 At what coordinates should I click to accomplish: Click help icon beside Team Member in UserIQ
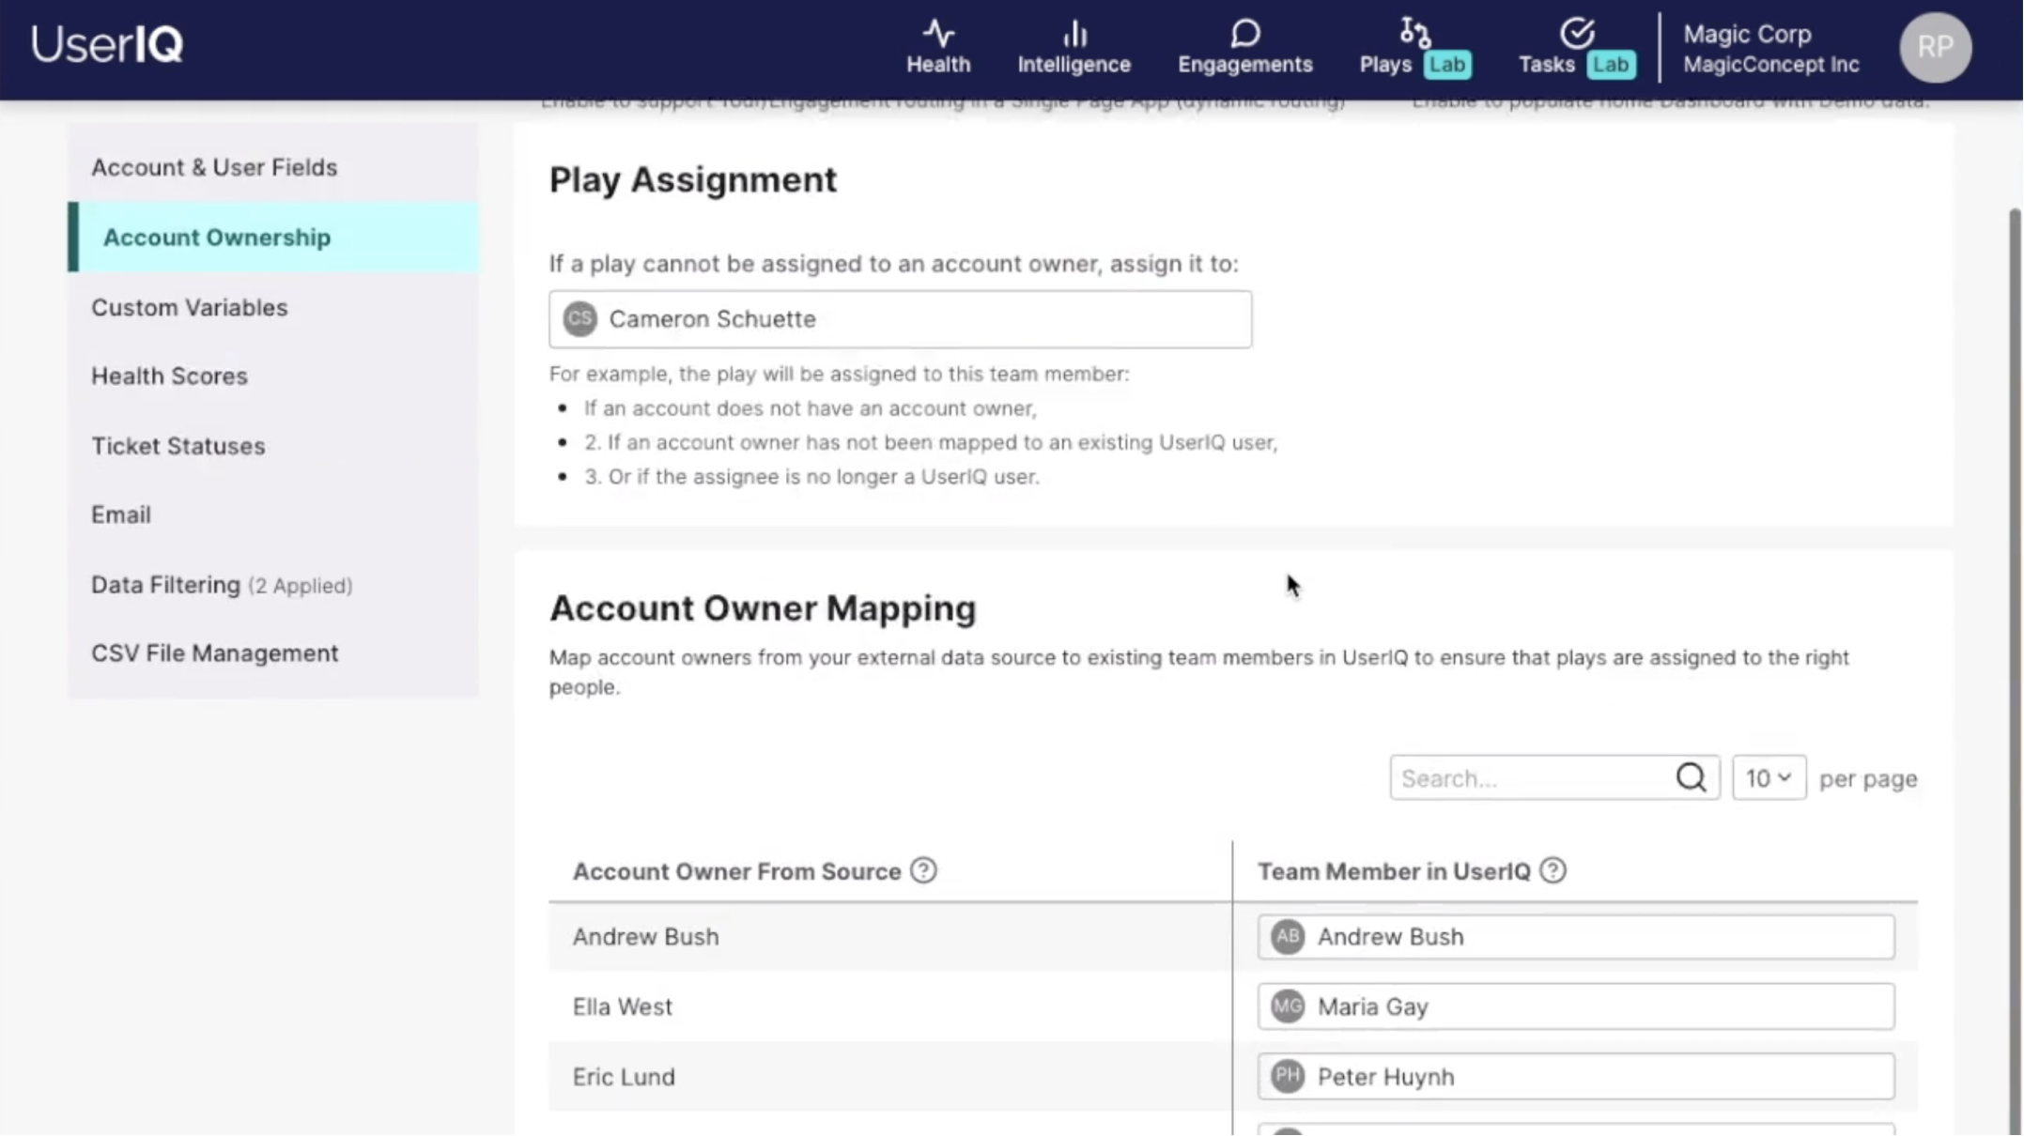coord(1553,870)
